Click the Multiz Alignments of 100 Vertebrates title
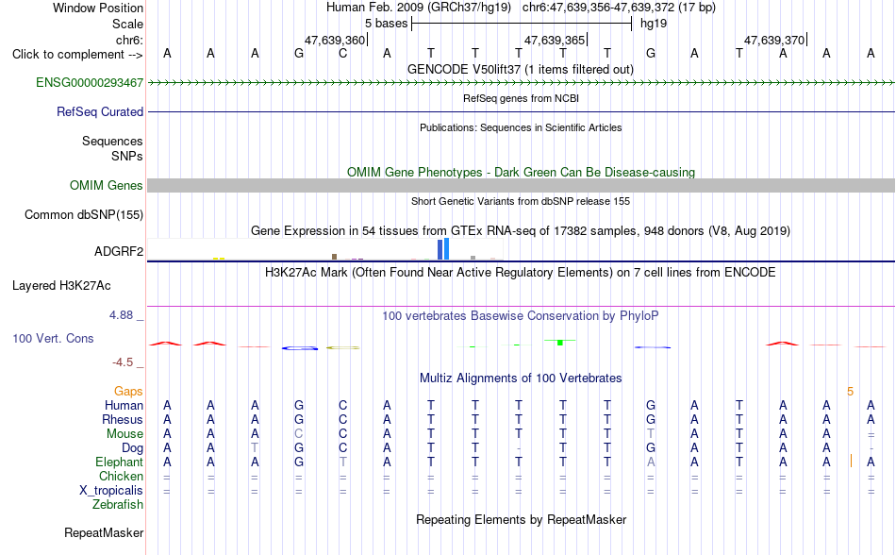The image size is (896, 555). point(521,378)
